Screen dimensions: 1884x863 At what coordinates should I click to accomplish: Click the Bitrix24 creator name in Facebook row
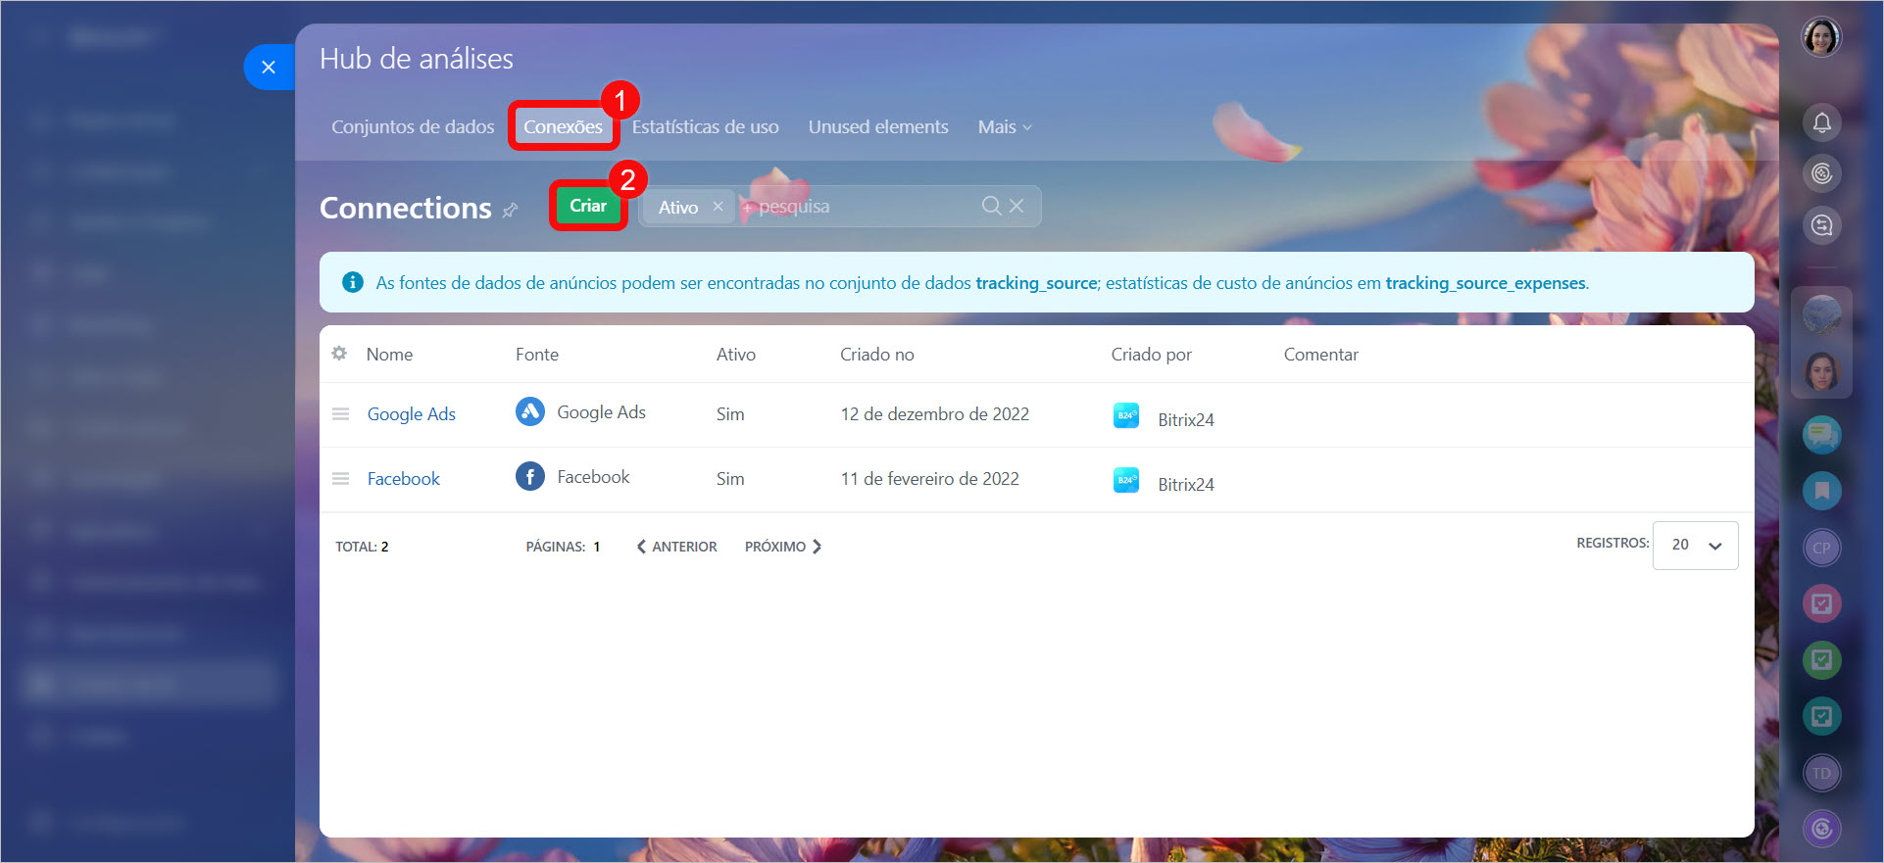tap(1186, 485)
